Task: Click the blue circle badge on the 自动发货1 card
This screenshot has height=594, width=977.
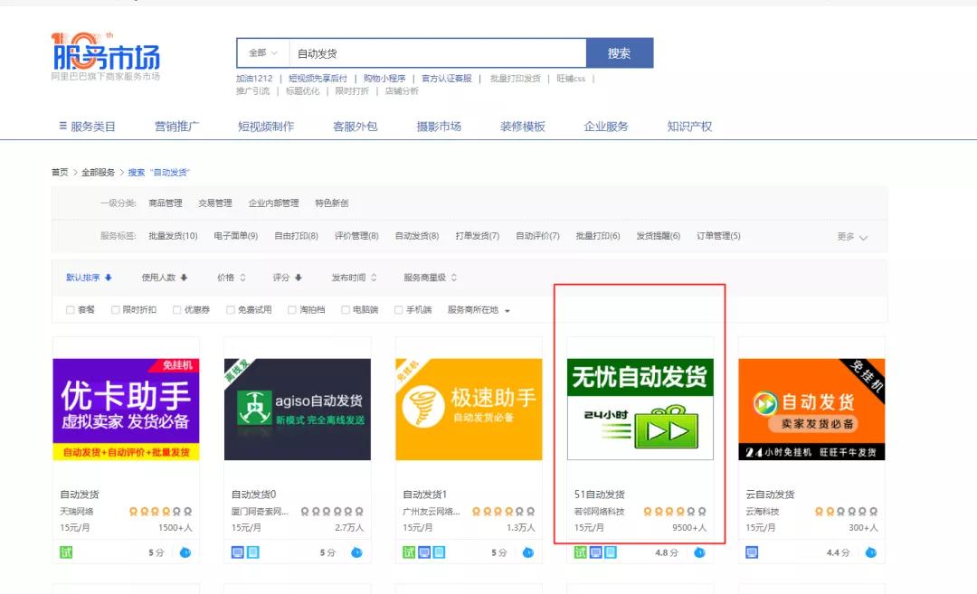Action: coord(527,552)
